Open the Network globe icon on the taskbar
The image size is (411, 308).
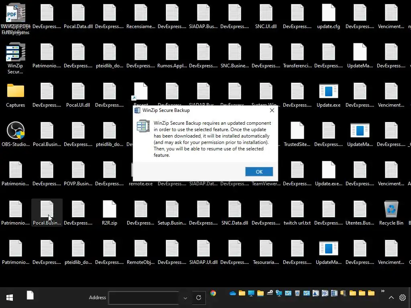point(279,293)
